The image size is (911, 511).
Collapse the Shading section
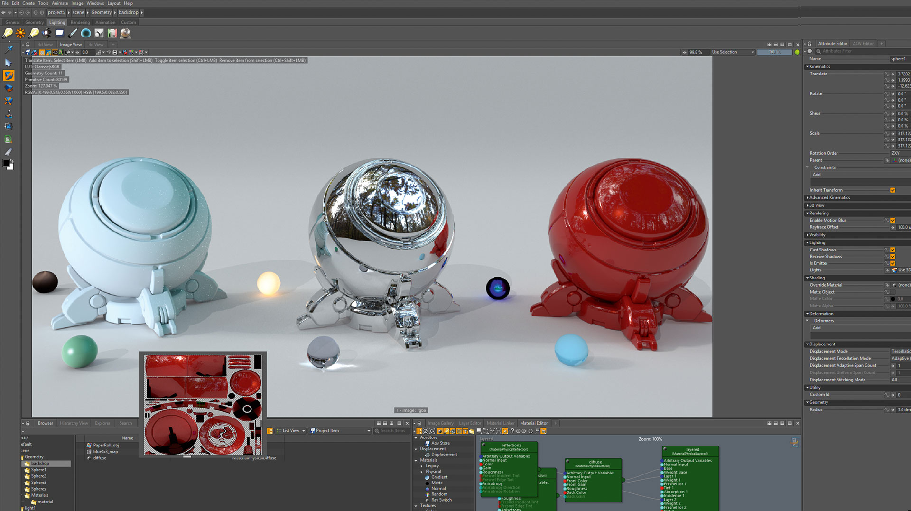[x=807, y=278]
